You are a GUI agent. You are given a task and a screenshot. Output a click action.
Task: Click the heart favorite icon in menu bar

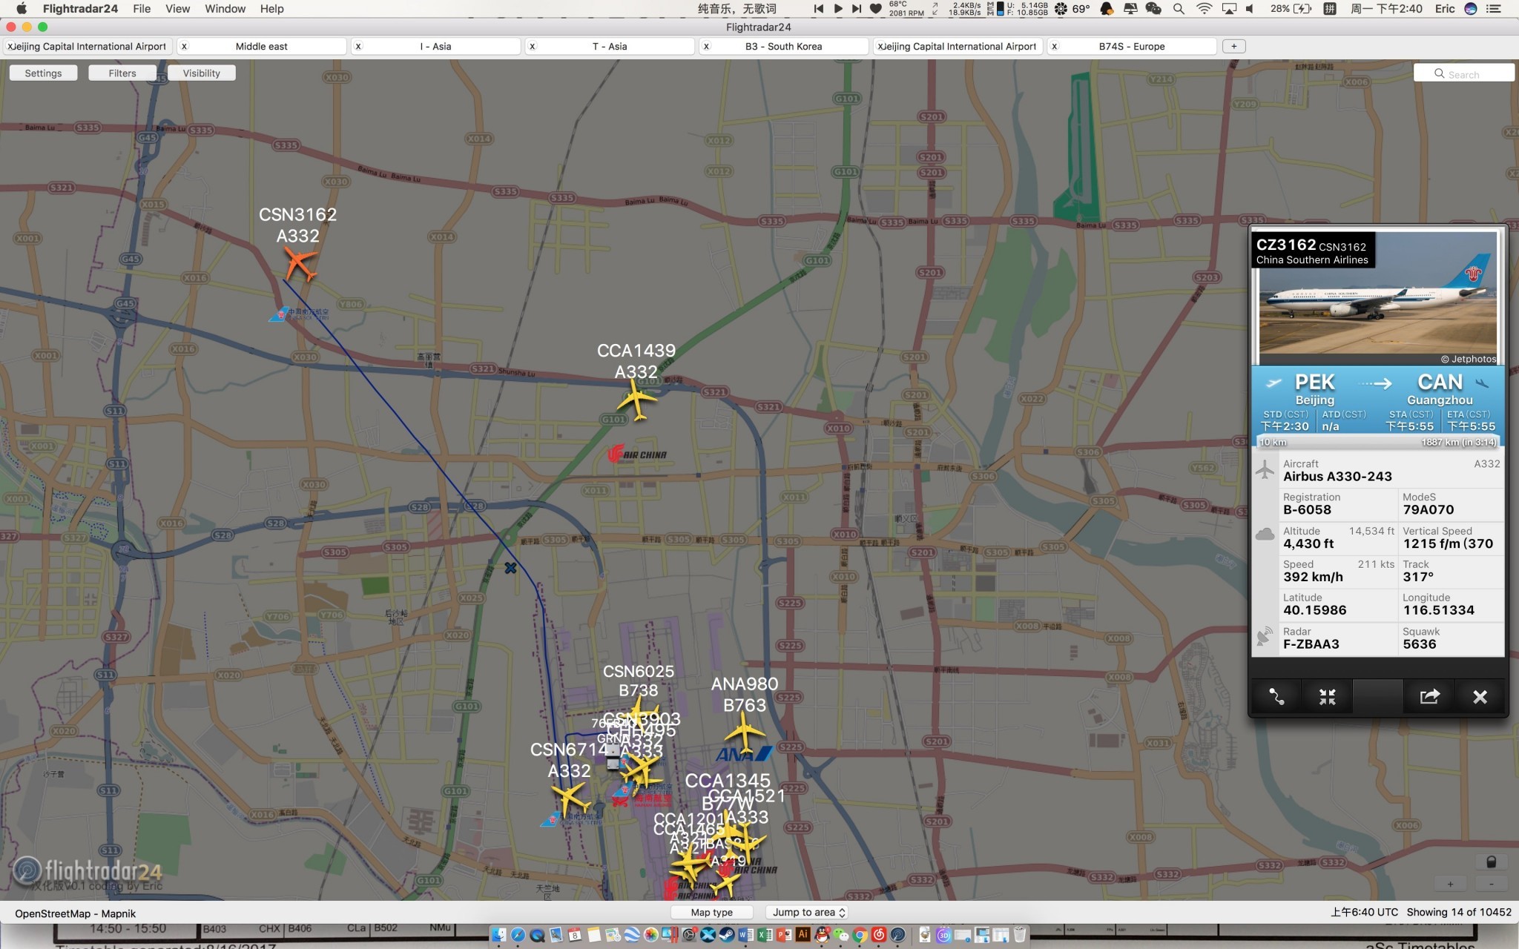(876, 9)
